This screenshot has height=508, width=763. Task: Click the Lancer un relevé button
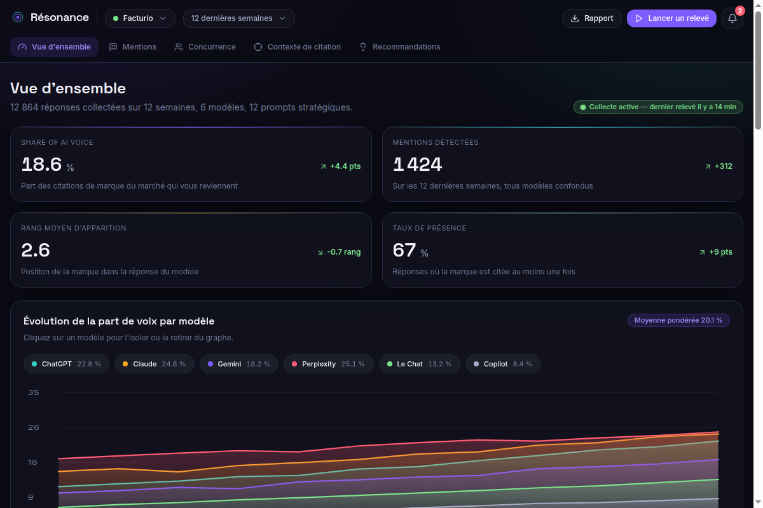coord(671,18)
